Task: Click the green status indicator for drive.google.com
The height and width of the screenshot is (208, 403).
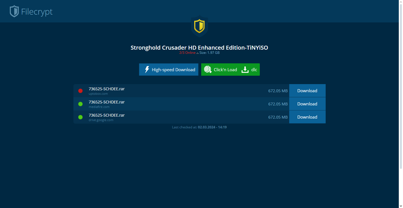Action: [80, 117]
